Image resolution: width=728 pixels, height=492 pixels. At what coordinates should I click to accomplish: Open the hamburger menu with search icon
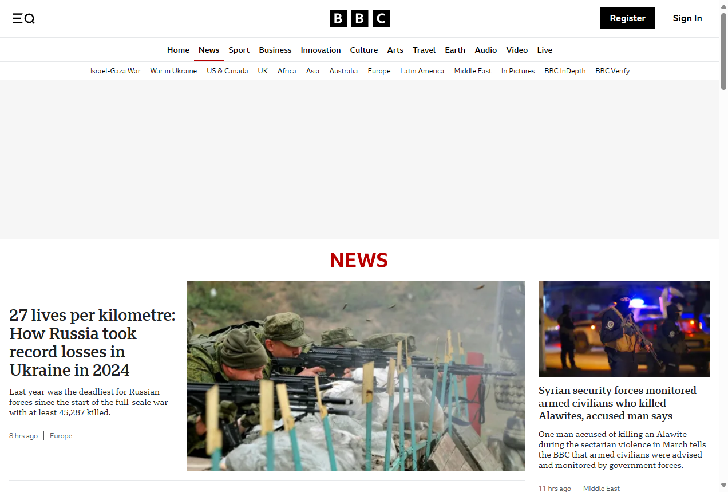point(23,18)
